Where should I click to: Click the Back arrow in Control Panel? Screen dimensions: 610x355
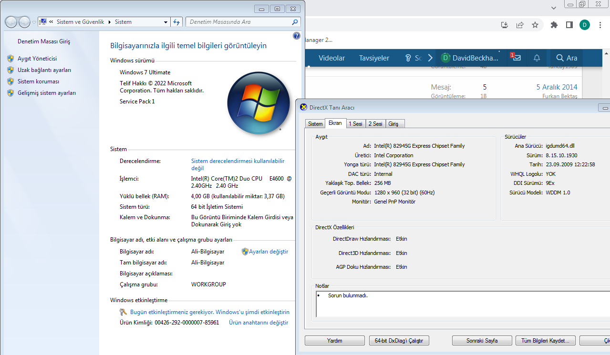[11, 22]
